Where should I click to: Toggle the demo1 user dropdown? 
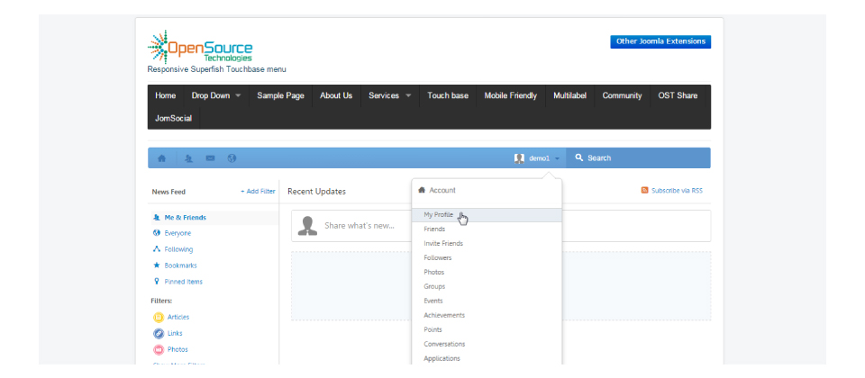coord(538,158)
